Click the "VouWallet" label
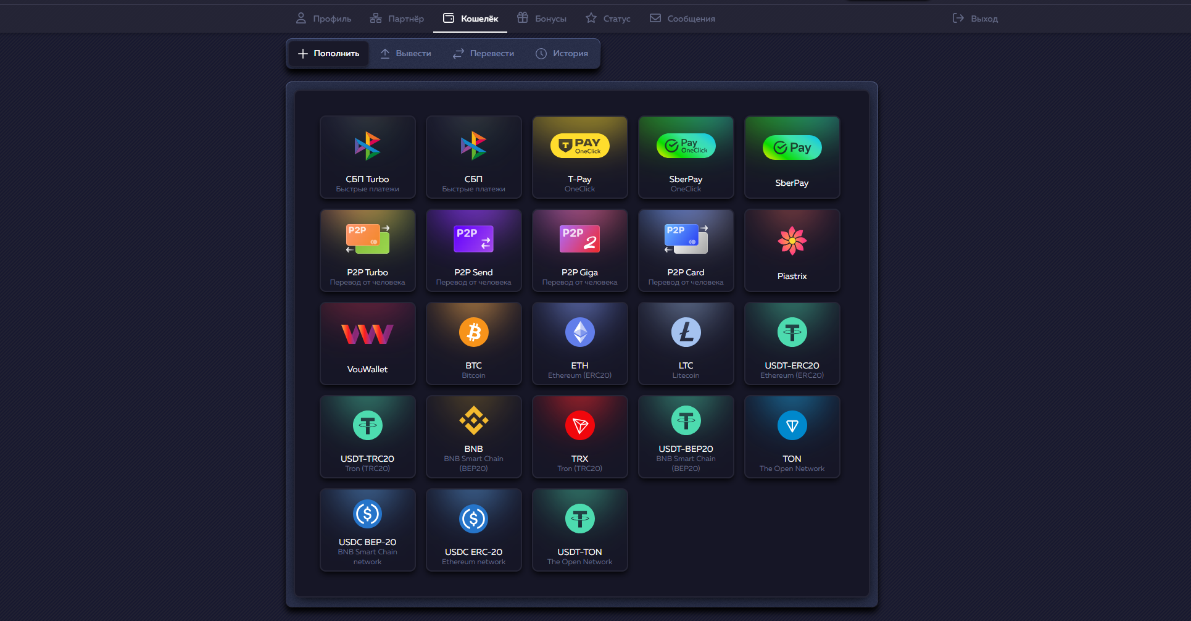 coord(368,369)
